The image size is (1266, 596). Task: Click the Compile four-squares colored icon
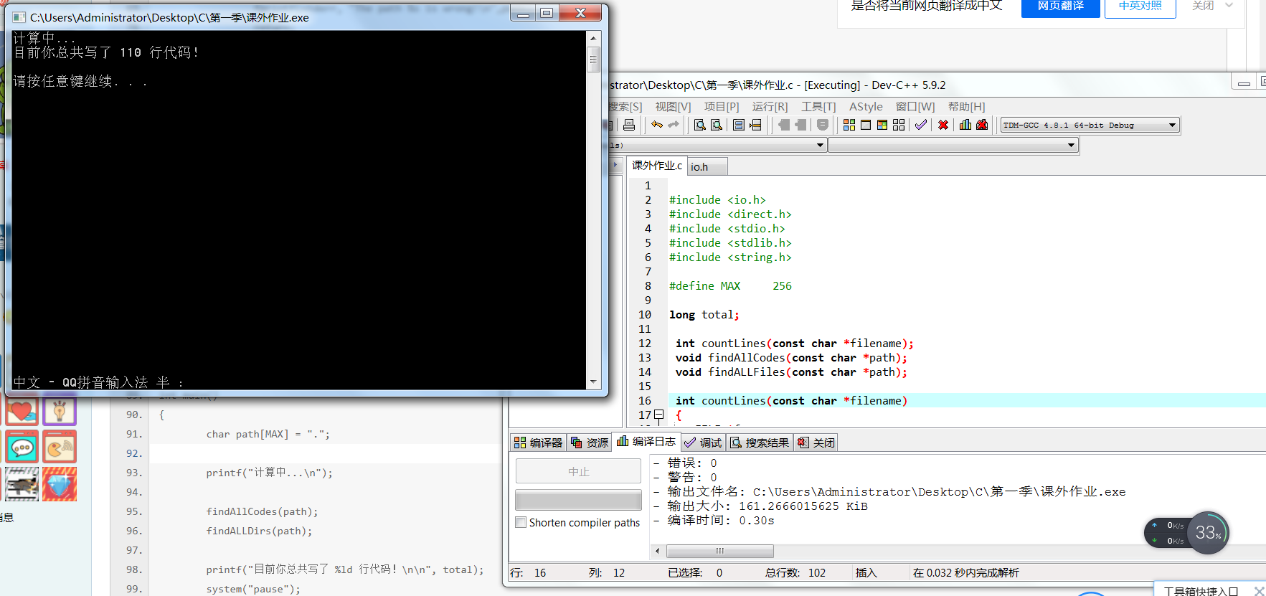pyautogui.click(x=849, y=125)
